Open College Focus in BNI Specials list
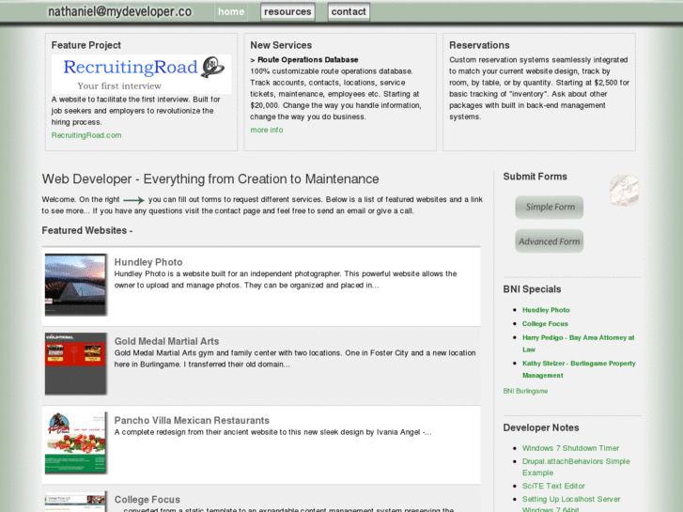 point(545,324)
